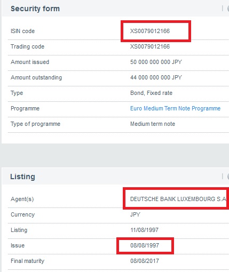229x272 pixels.
Task: Click the highlighted issue date 08/08/1997
Action: click(x=145, y=245)
